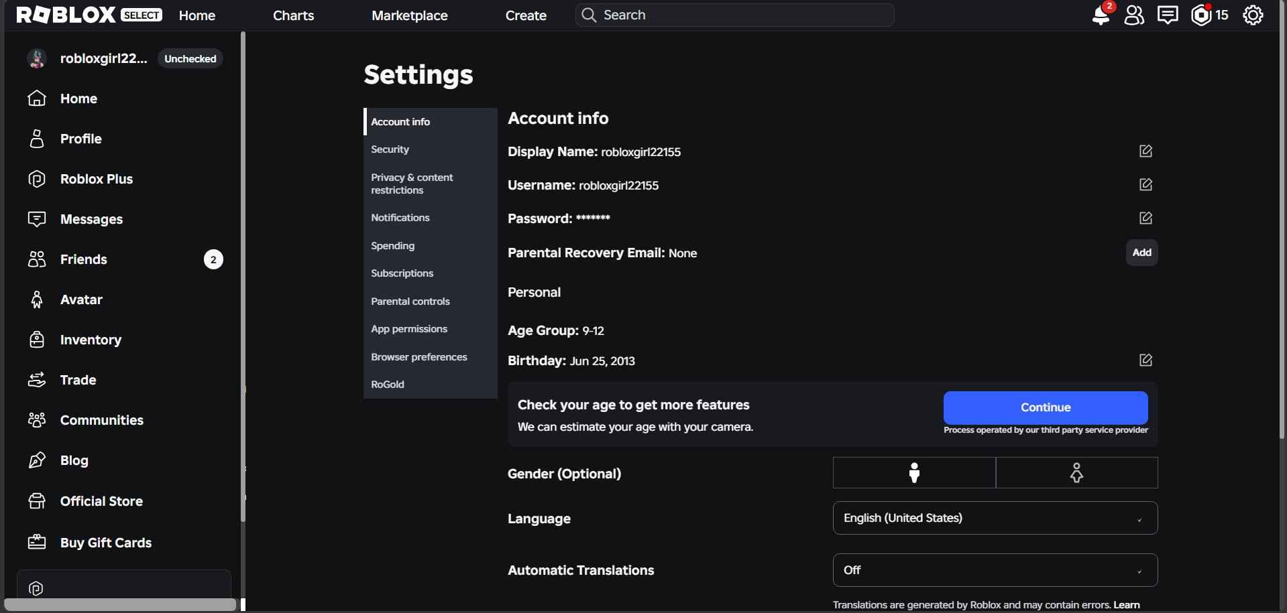The image size is (1287, 613).
Task: Edit Birthday pencil icon
Action: coord(1145,360)
